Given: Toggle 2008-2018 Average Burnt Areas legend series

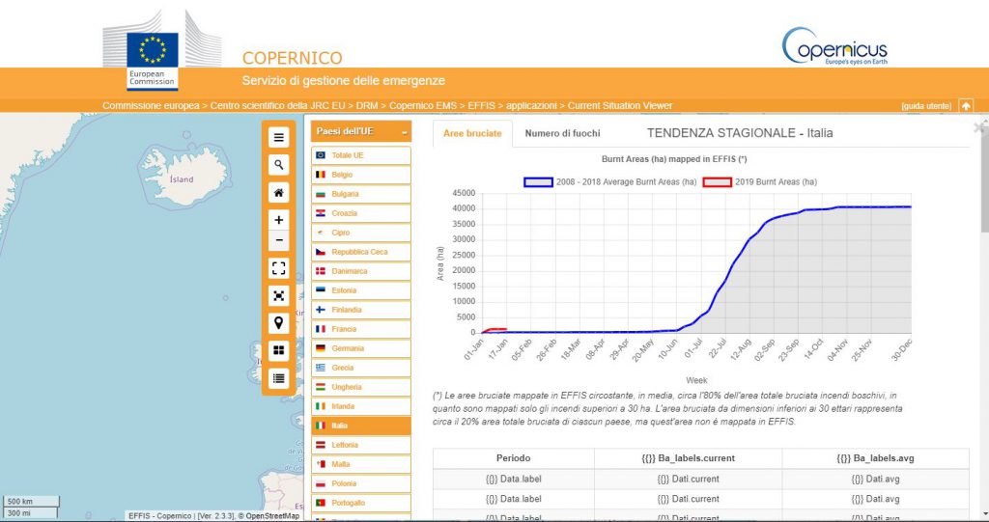Looking at the screenshot, I should point(609,181).
